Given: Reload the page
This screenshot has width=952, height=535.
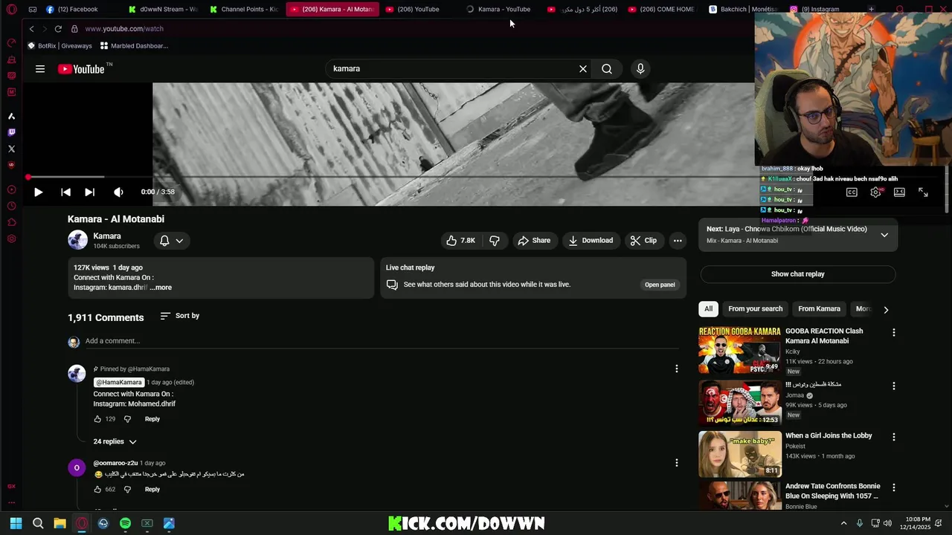Looking at the screenshot, I should [58, 28].
